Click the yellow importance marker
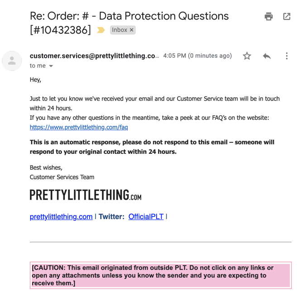The height and width of the screenshot is (299, 300). (101, 30)
